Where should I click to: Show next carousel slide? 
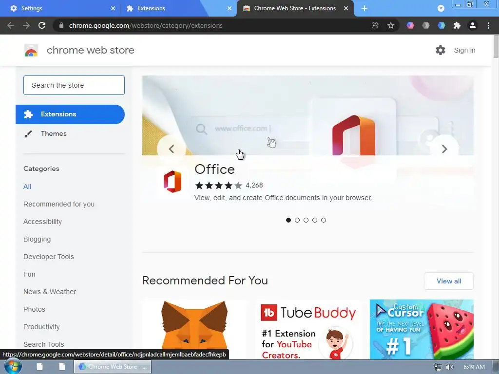tap(444, 149)
